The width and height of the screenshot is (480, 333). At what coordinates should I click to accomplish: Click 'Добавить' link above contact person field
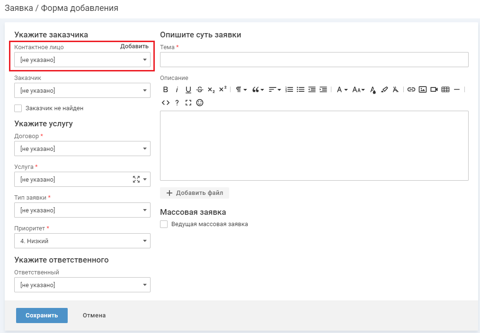134,46
